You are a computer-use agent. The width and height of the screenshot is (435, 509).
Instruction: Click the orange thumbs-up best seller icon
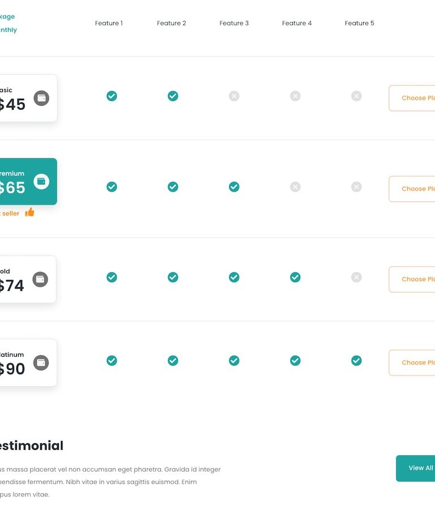29,212
